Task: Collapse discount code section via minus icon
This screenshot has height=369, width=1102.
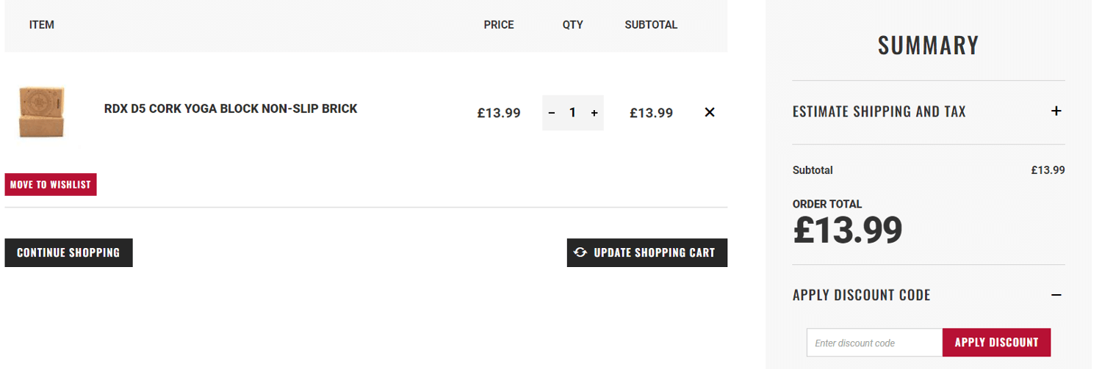Action: click(1056, 295)
